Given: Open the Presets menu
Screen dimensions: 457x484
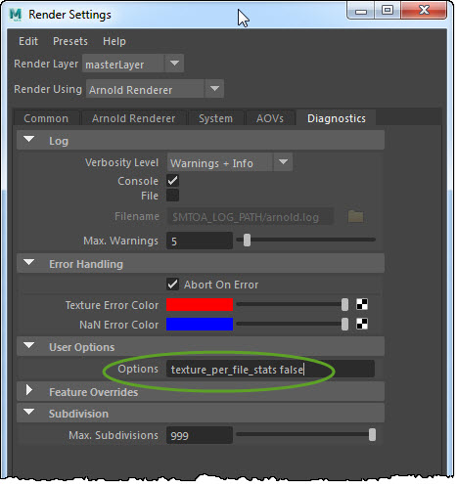Looking at the screenshot, I should (x=70, y=41).
